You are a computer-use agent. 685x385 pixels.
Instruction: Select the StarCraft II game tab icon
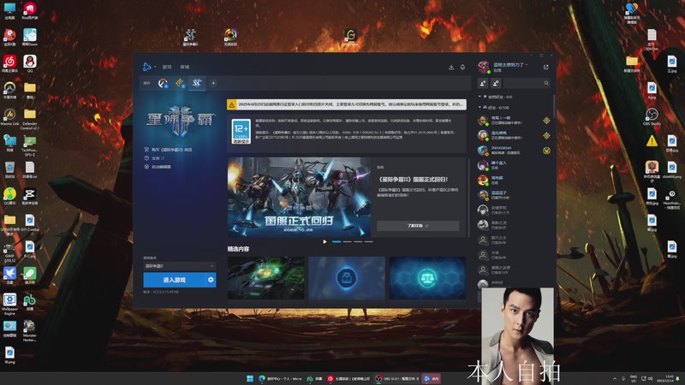tap(197, 83)
